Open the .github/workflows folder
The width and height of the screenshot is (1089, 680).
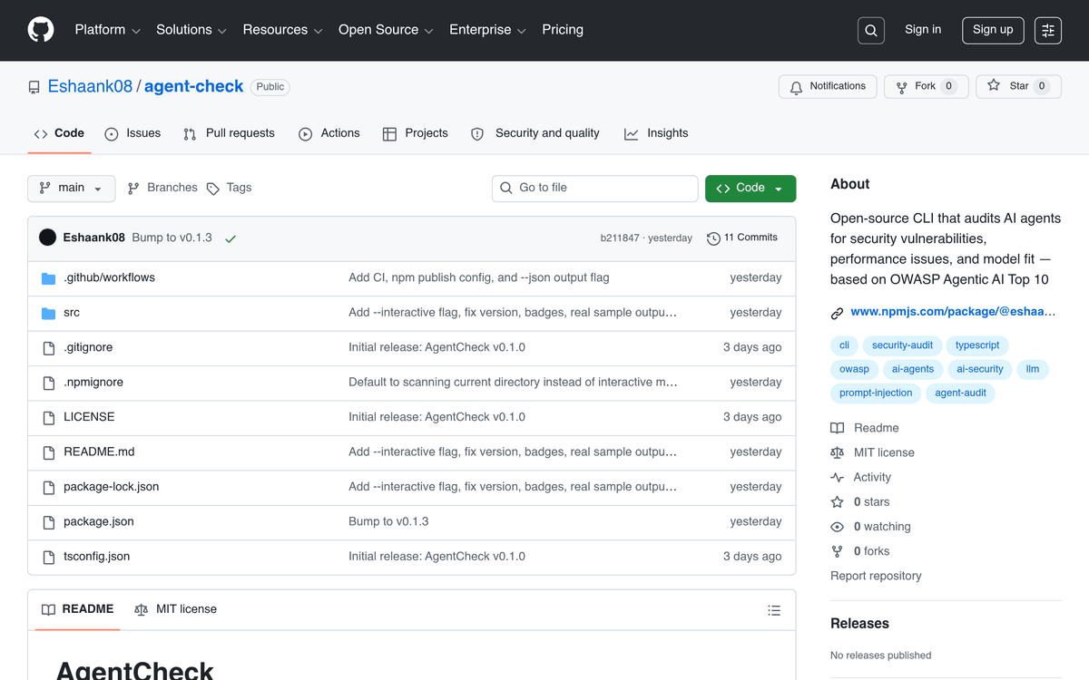[x=109, y=277]
